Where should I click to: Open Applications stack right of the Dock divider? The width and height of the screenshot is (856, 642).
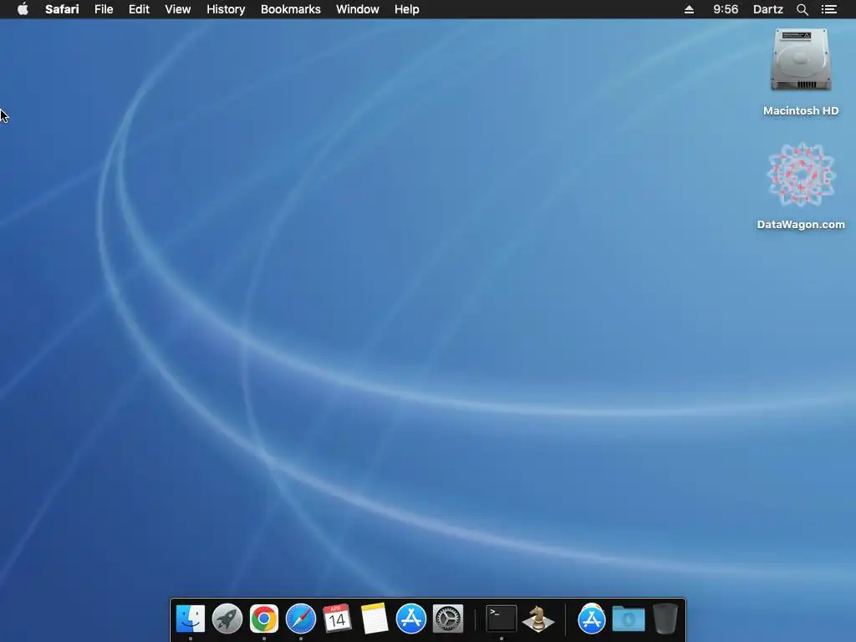[x=591, y=619]
